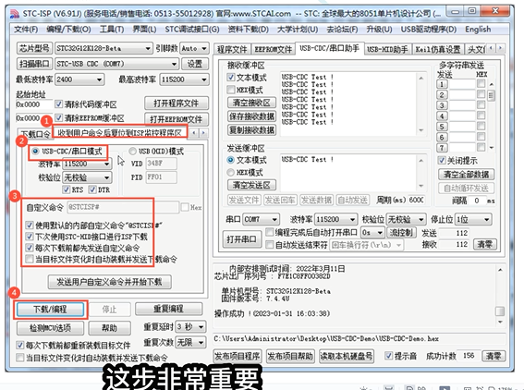Open the 资料下载(D) menu
524x390 pixels.
click(x=249, y=30)
